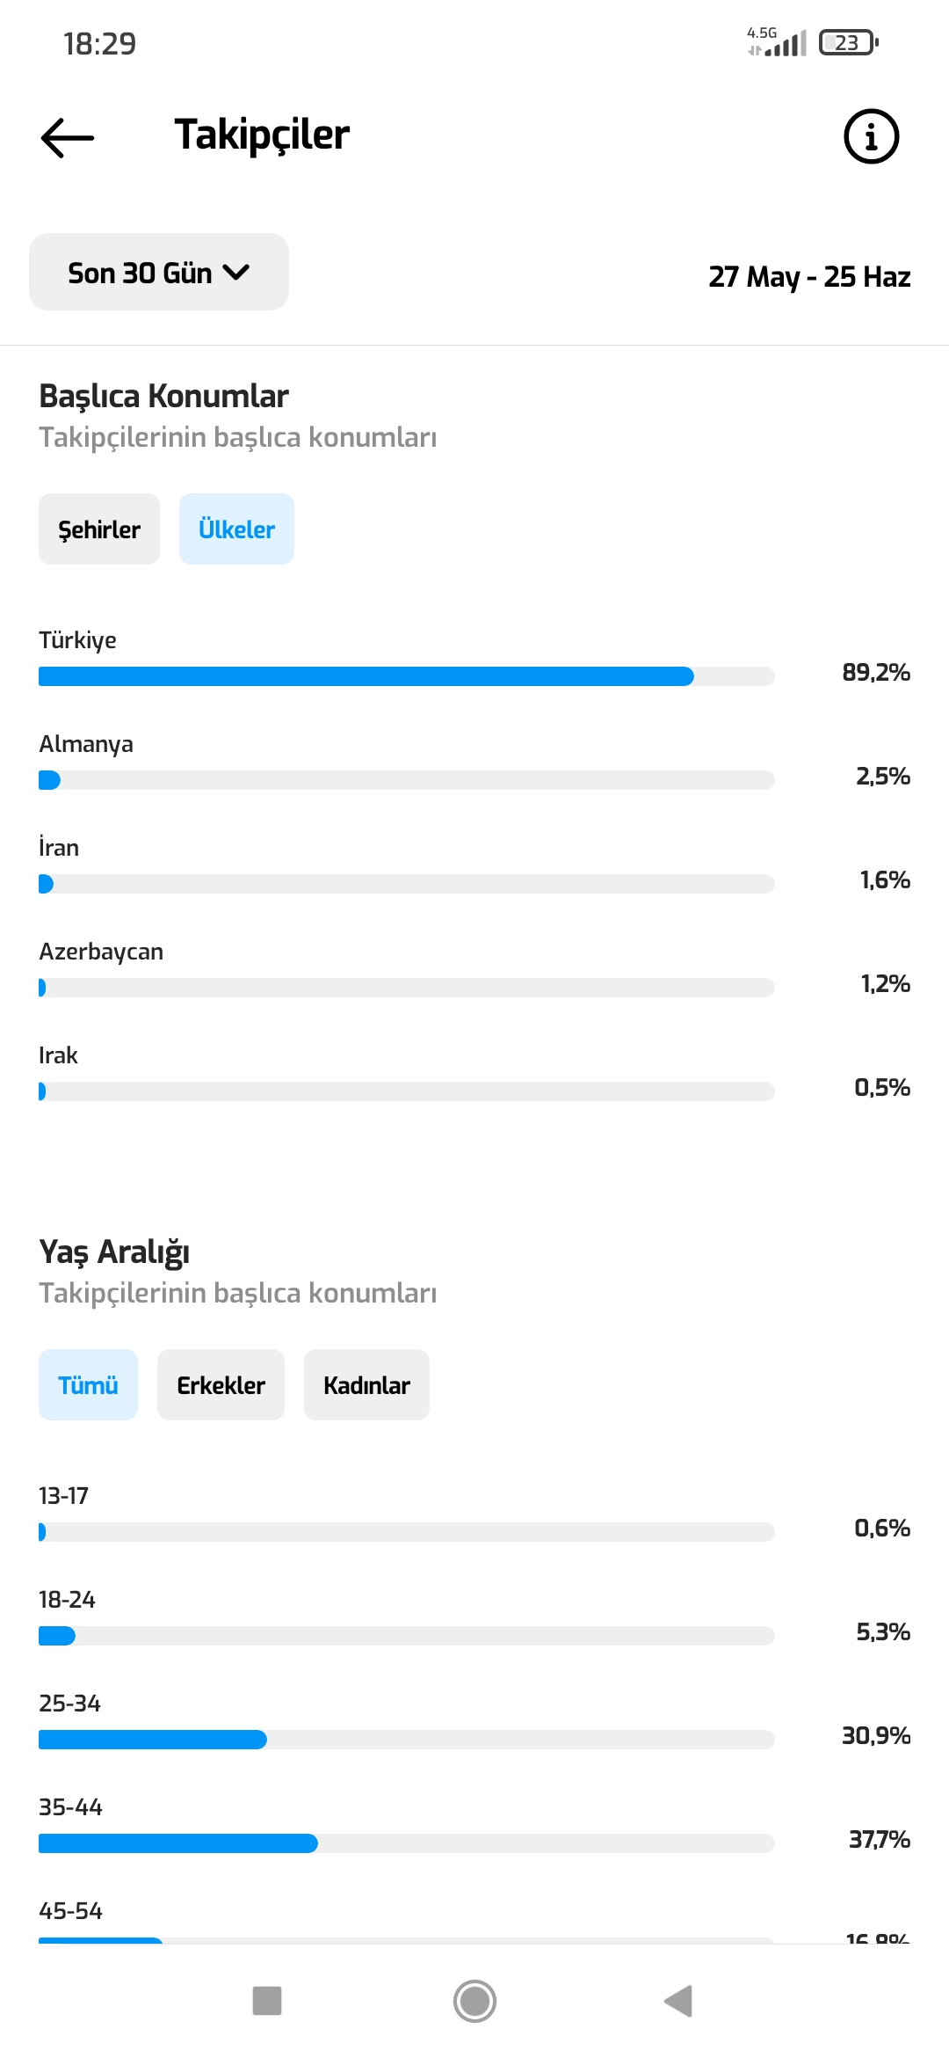Tap the chevron next to Son 30 Gün
This screenshot has width=949, height=2058.
[236, 273]
